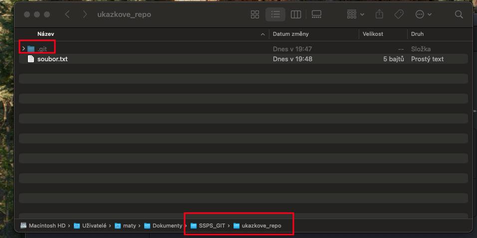477x238 pixels.
Task: Click SSPS_GIT in the path bar
Action: (x=209, y=226)
